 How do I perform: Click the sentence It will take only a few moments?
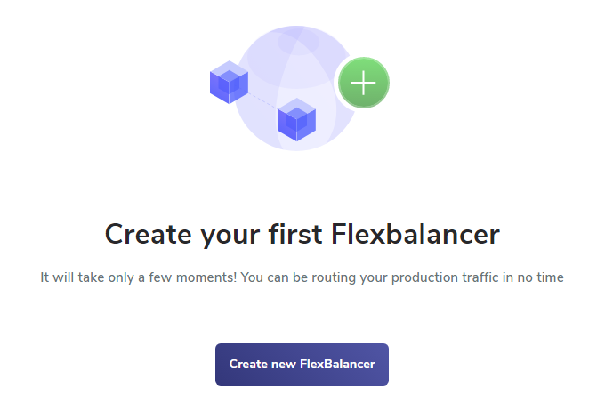(139, 277)
